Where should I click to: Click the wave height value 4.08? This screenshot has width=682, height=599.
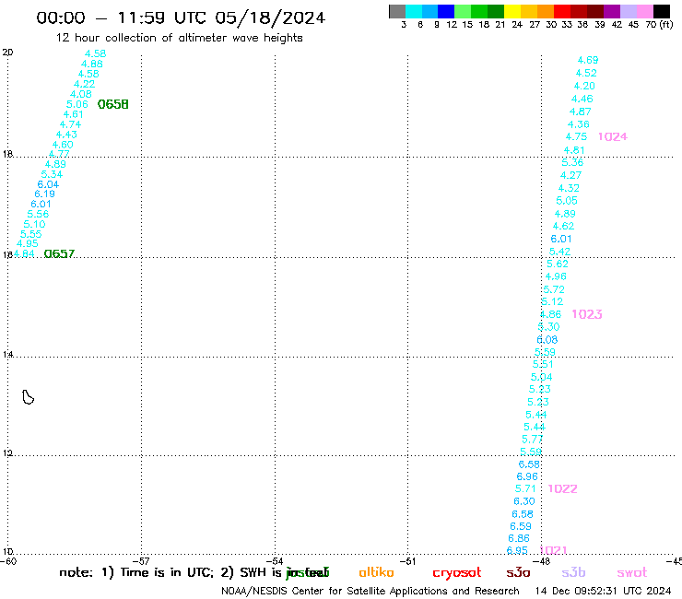[81, 94]
